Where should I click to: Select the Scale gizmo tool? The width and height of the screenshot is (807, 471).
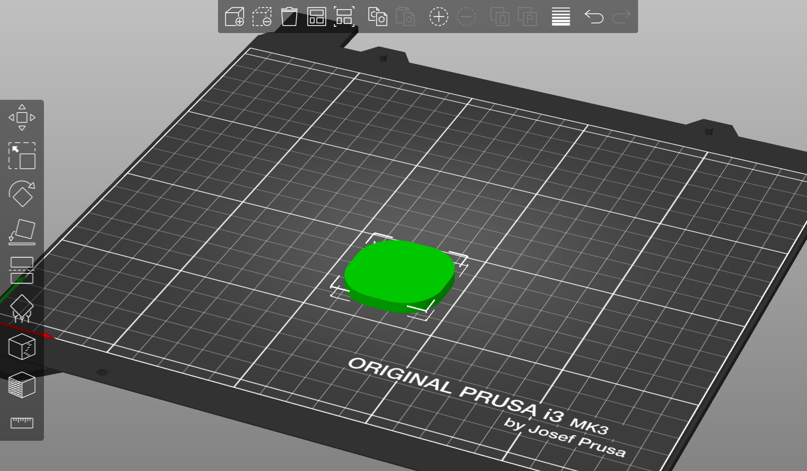click(22, 156)
